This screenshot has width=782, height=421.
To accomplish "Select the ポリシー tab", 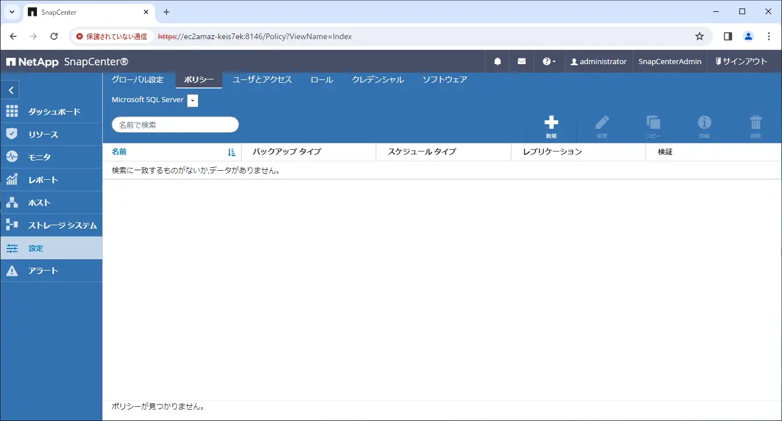I will coord(199,80).
